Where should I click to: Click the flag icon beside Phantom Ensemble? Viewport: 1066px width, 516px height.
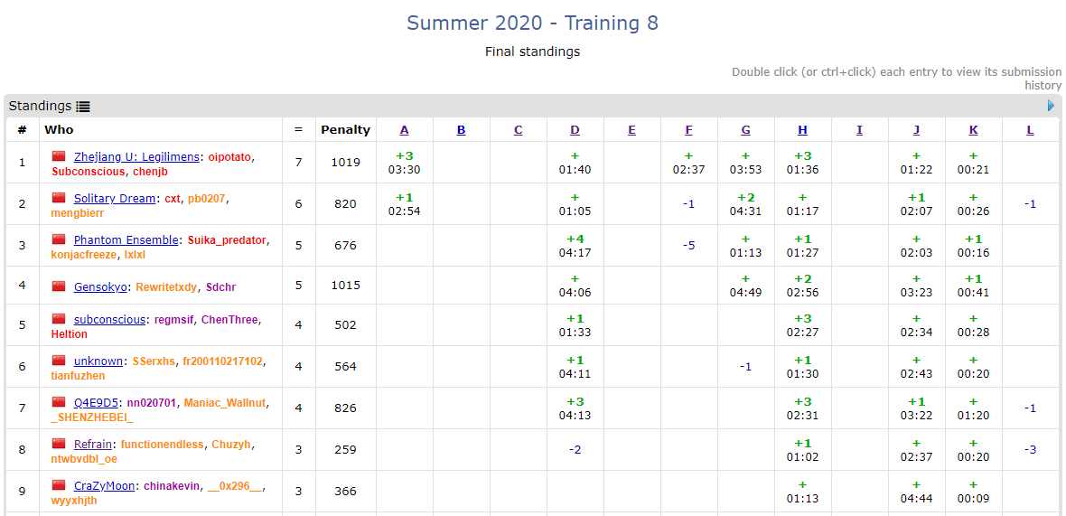pyautogui.click(x=59, y=239)
